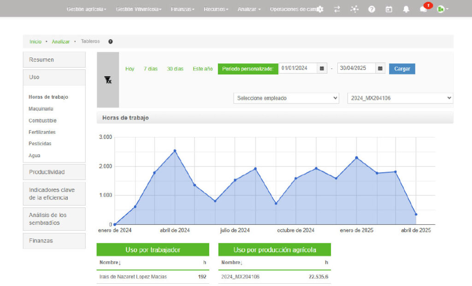Show notifications bell

(406, 9)
